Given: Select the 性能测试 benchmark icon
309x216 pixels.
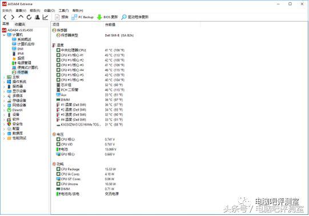Looking at the screenshot, I should point(9,138).
